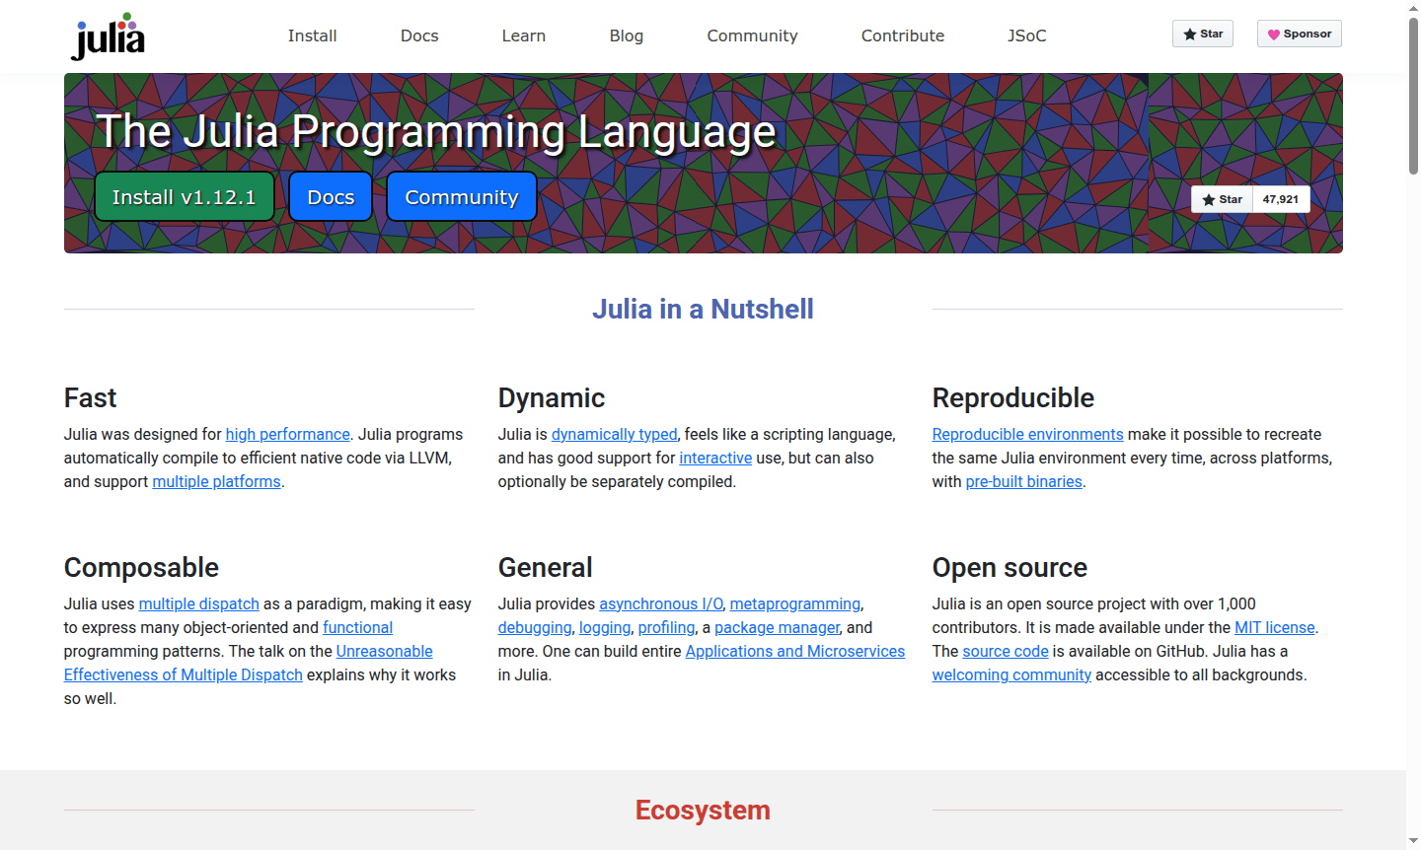Open the GitHub star count showing 47,921
1421x850 pixels.
1280,198
